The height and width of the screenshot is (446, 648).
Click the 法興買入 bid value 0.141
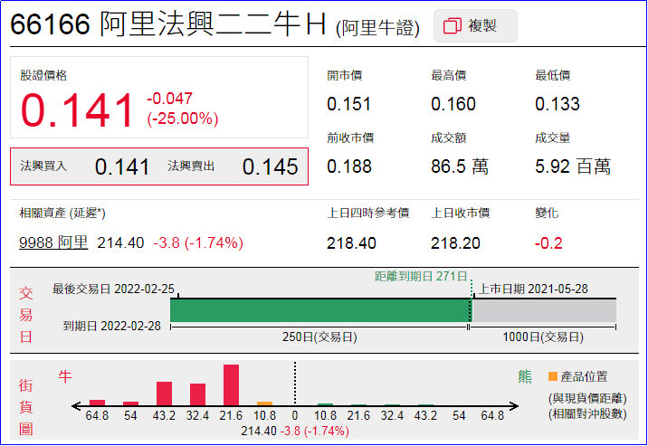(122, 166)
